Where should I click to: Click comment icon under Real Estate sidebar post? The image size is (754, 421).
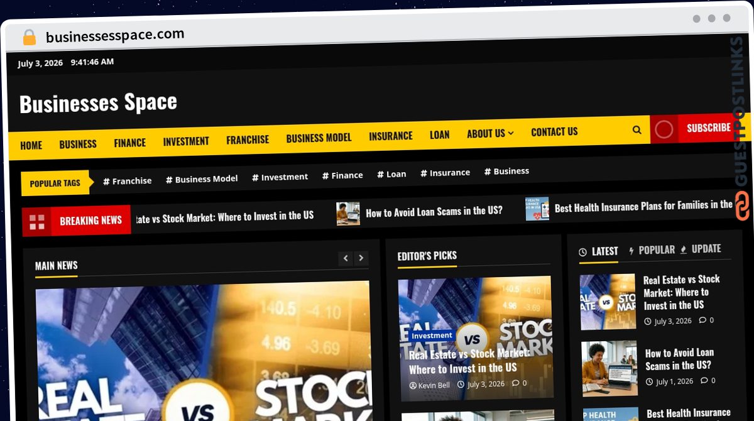(703, 320)
